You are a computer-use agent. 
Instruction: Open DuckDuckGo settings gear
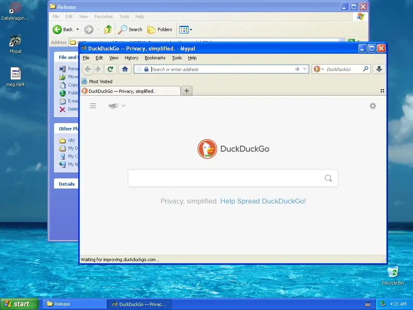click(x=373, y=106)
